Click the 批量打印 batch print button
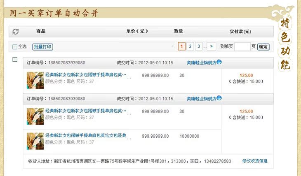The image size is (301, 176). tap(42, 47)
